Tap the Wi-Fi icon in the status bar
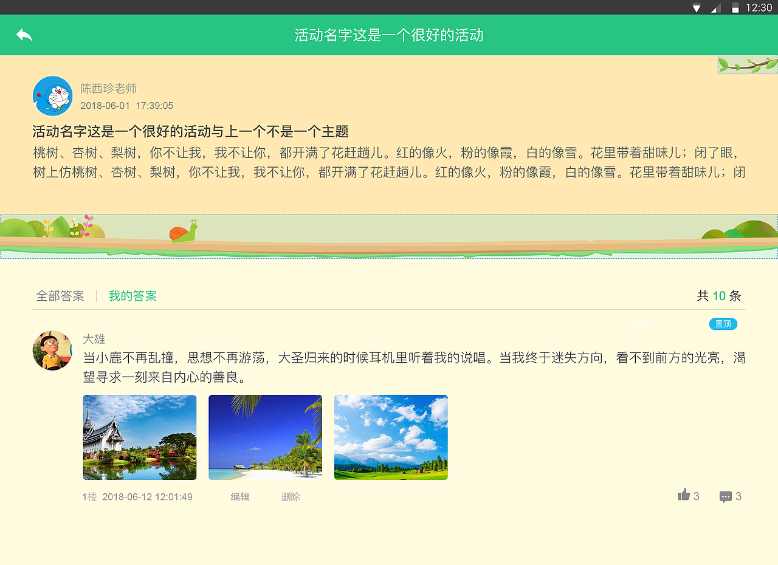 [695, 7]
